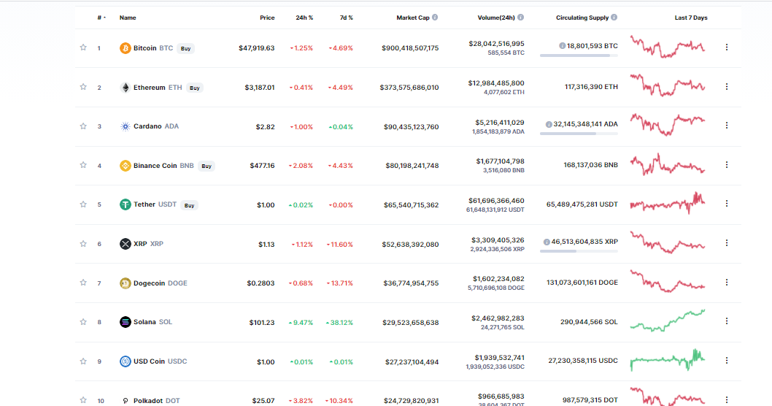Open the more options menu for Tether
Image resolution: width=772 pixels, height=406 pixels.
pyautogui.click(x=727, y=204)
